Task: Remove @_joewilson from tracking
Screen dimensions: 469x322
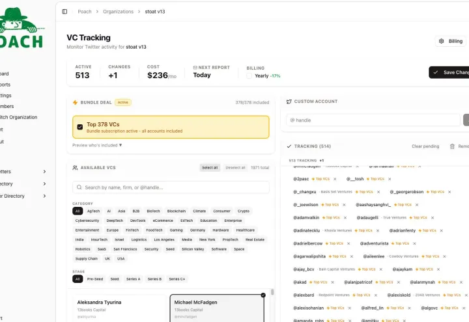Action: 344,205
